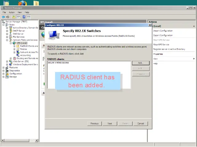Click the DHCP Server role icon
197x147 pixels.
11,31
